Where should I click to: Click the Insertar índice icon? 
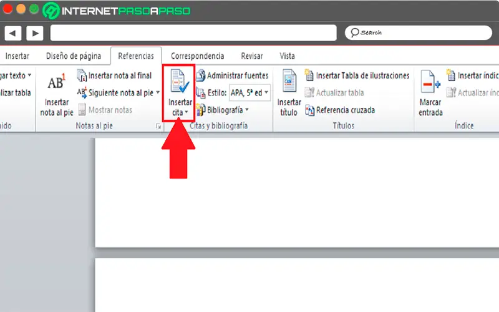point(451,76)
